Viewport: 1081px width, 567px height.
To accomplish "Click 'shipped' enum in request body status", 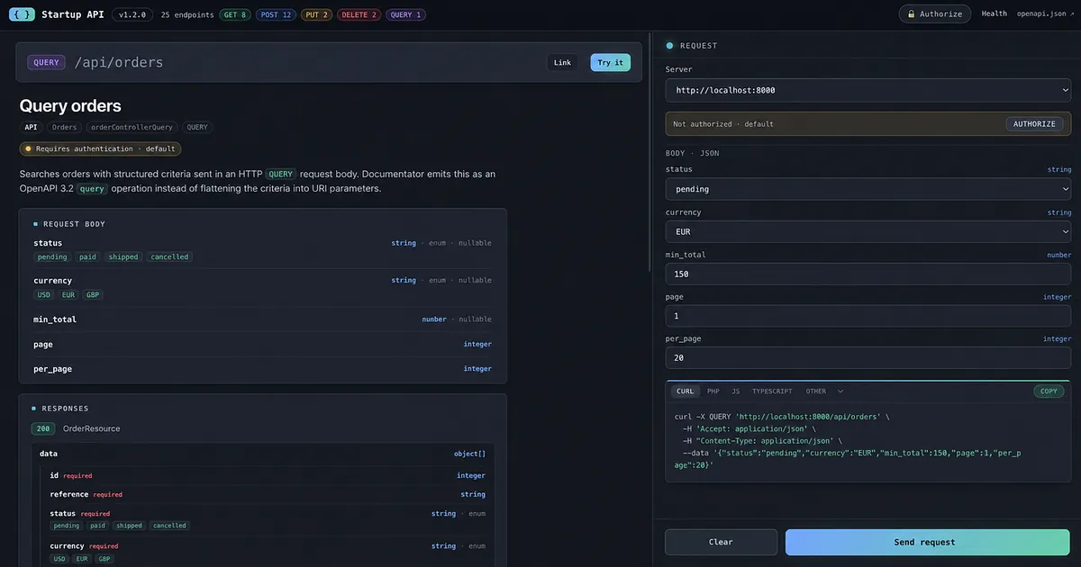I will tap(123, 257).
